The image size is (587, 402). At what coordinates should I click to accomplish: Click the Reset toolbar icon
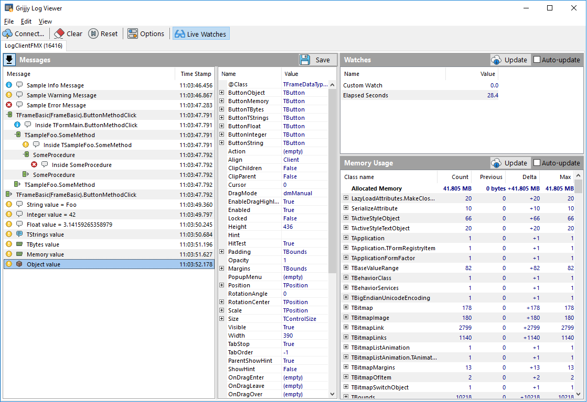click(x=93, y=34)
